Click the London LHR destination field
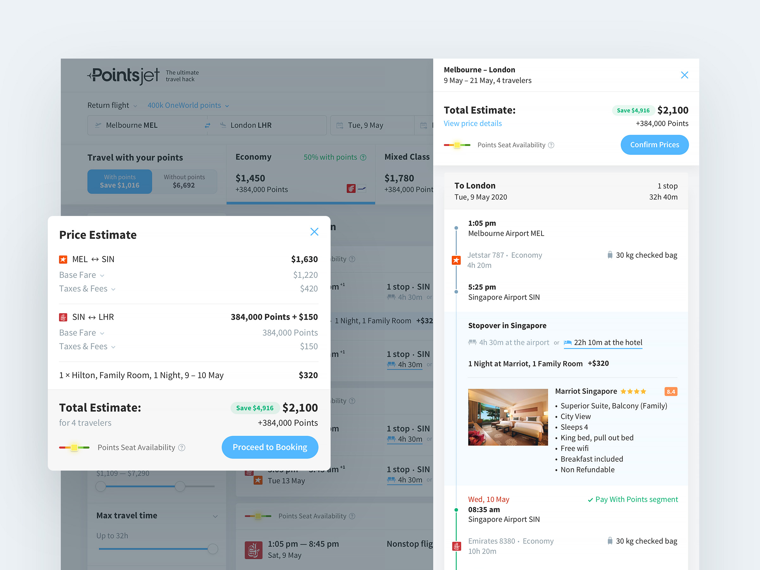 (x=267, y=125)
